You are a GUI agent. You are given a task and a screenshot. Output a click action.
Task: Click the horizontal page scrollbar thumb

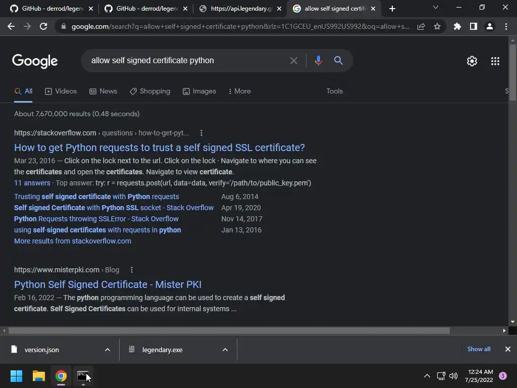(x=229, y=330)
